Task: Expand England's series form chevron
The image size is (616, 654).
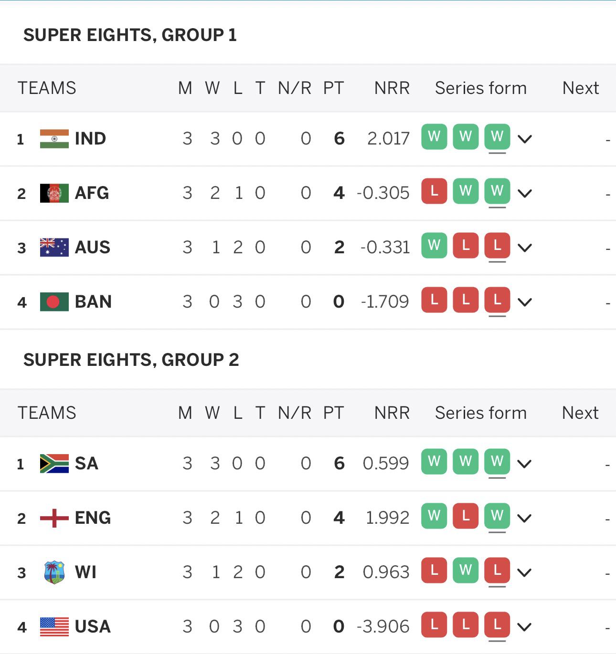Action: pyautogui.click(x=525, y=519)
